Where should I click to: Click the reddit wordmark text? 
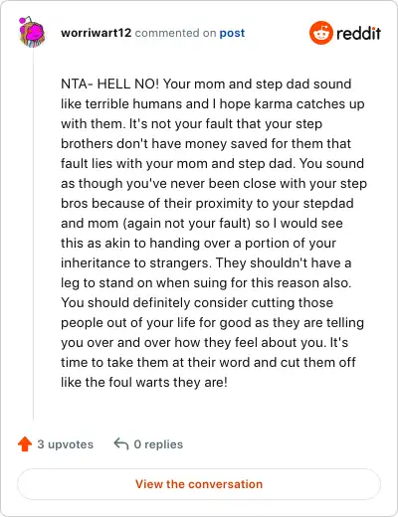358,33
